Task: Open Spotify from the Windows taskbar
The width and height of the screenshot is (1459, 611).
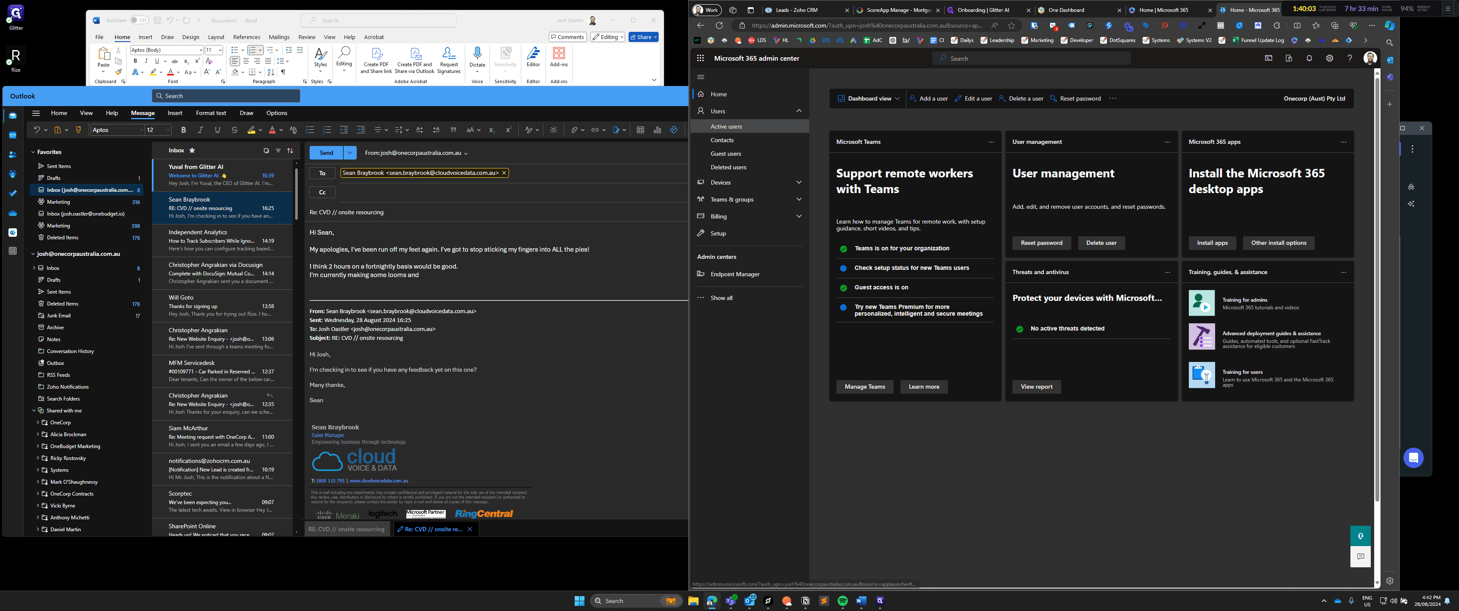Action: pyautogui.click(x=843, y=601)
